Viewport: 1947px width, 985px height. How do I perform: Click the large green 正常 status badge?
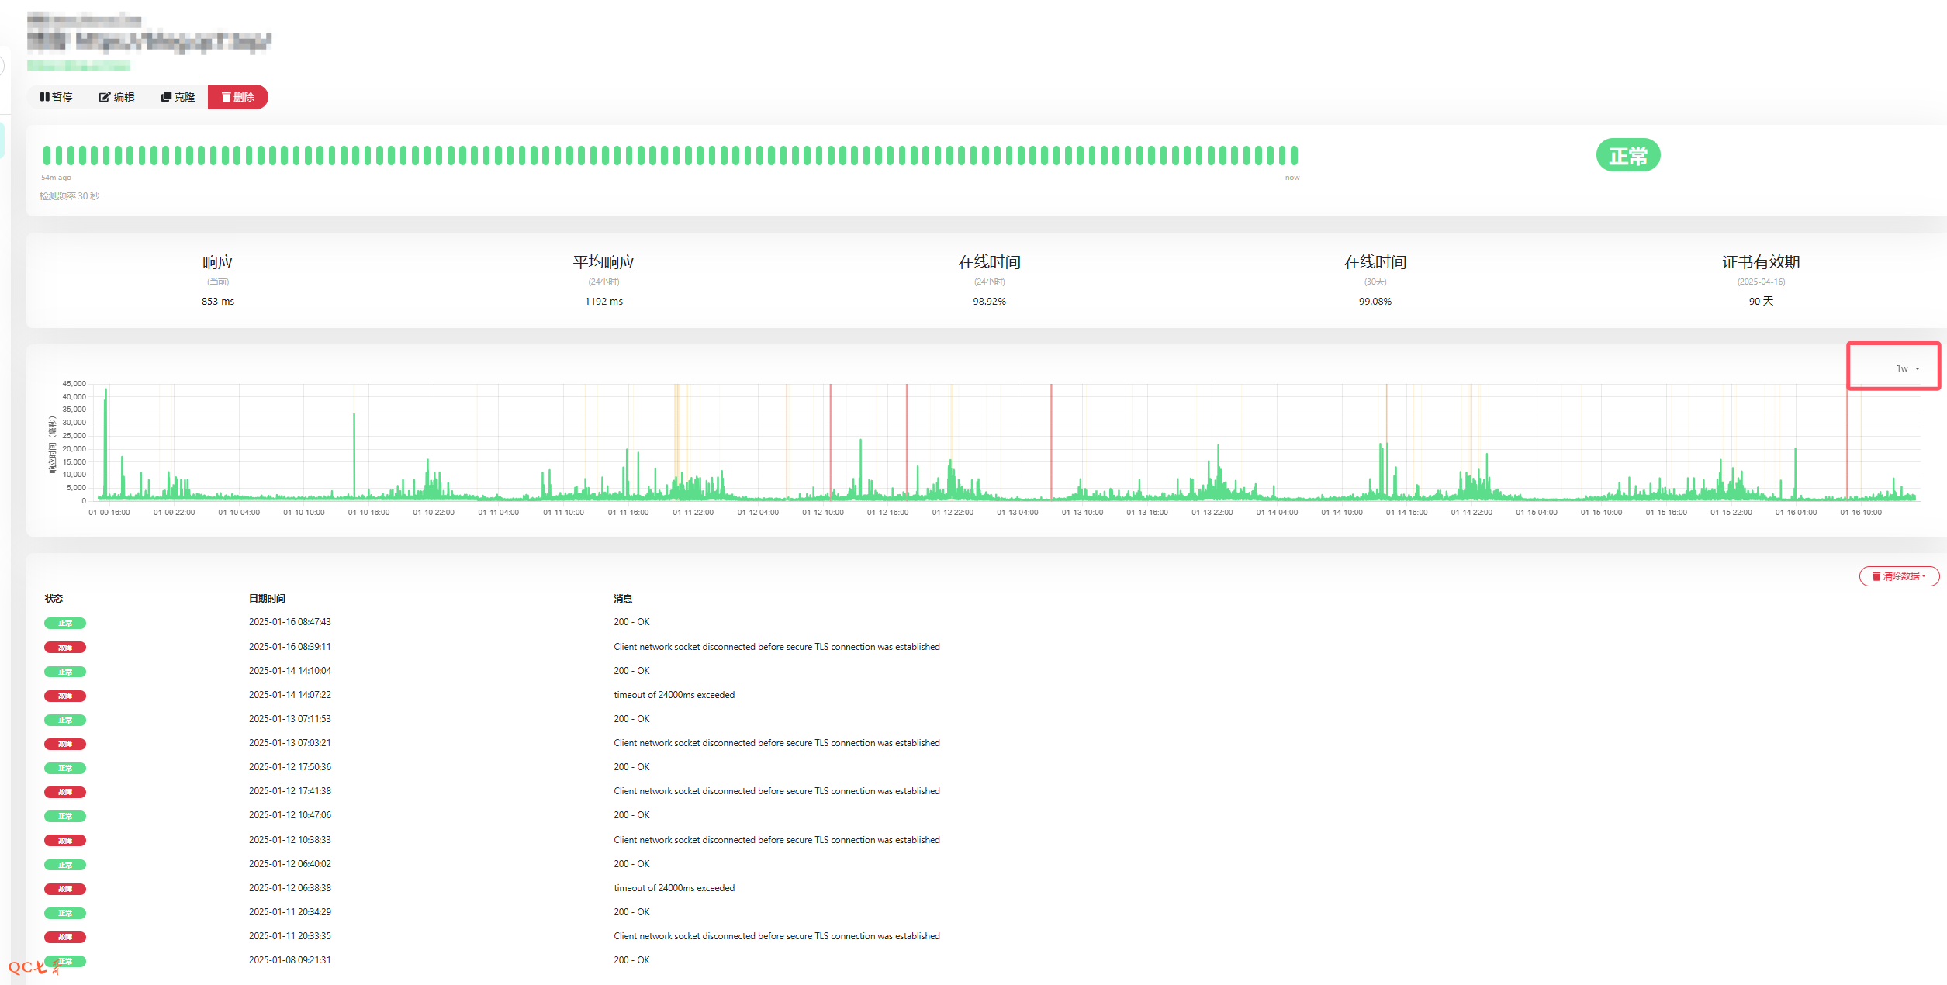tap(1627, 156)
